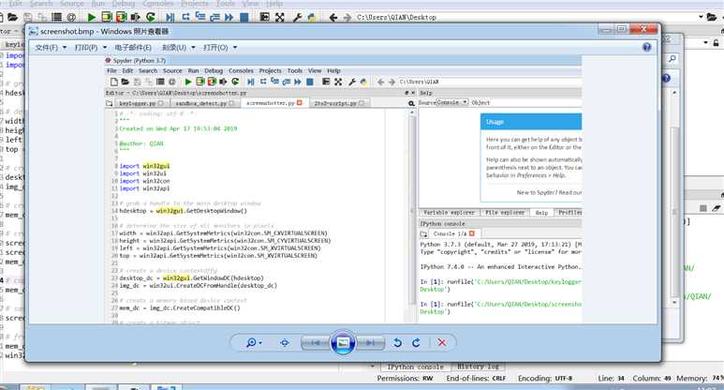The height and width of the screenshot is (390, 724).
Task: Play slide show with round center button
Action: [343, 343]
